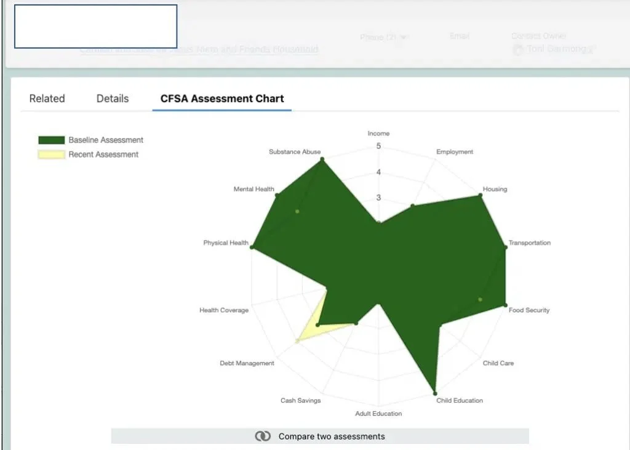Click the Child Care axis label
The width and height of the screenshot is (630, 450).
tap(498, 363)
